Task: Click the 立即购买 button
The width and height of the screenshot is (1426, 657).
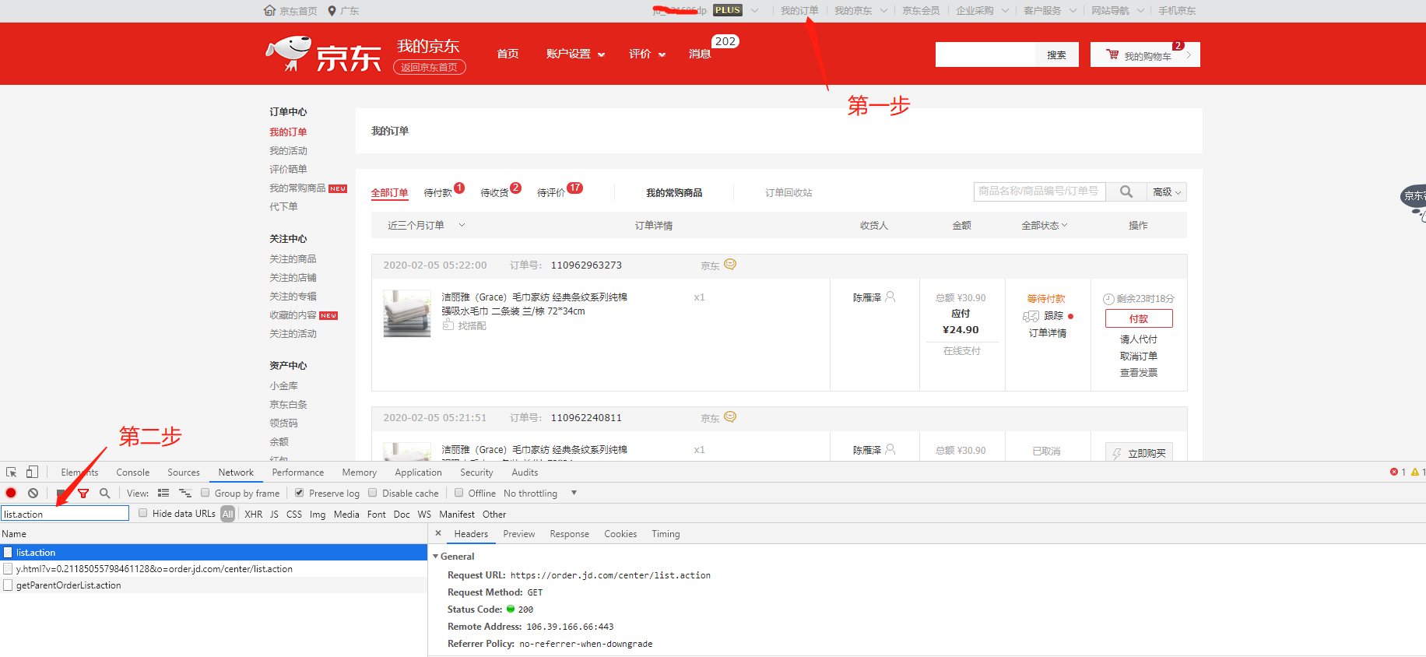Action: pyautogui.click(x=1139, y=452)
